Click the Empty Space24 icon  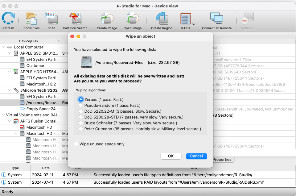click(22, 109)
